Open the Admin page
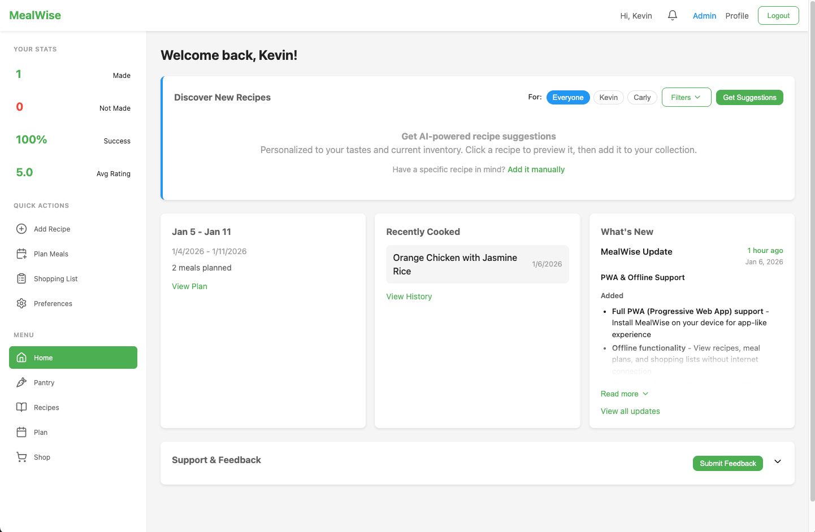Image resolution: width=815 pixels, height=532 pixels. 704,15
